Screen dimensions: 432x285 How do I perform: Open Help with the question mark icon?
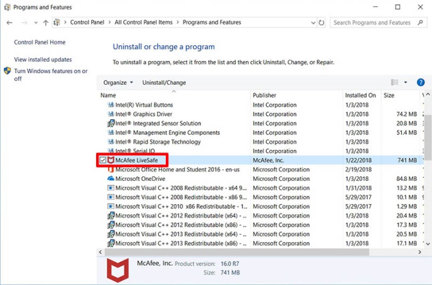pos(421,82)
